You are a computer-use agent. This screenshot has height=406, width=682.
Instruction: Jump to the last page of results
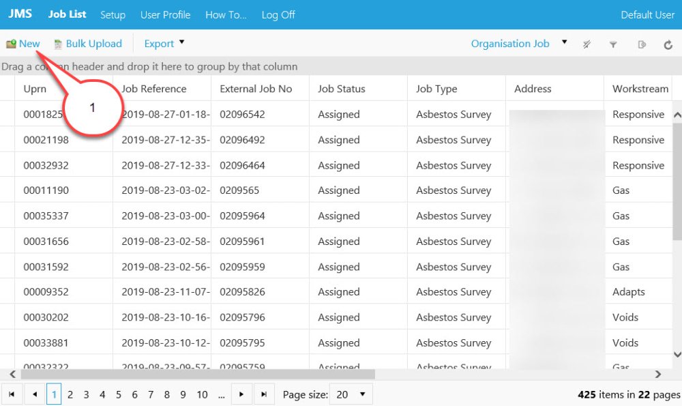coord(264,394)
